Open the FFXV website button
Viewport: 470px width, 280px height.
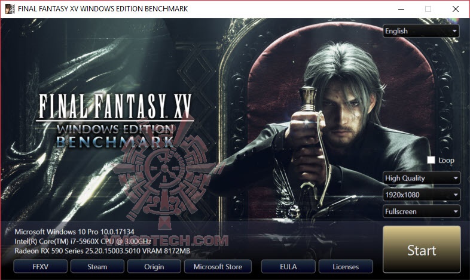click(x=41, y=266)
